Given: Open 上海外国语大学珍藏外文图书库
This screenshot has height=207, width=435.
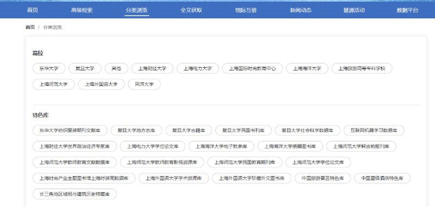Looking at the screenshot, I should pyautogui.click(x=252, y=178).
